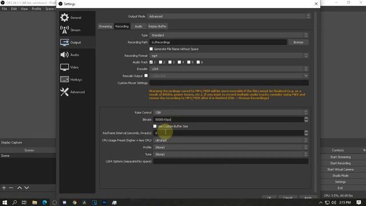Select the Recording tab

coord(122,26)
